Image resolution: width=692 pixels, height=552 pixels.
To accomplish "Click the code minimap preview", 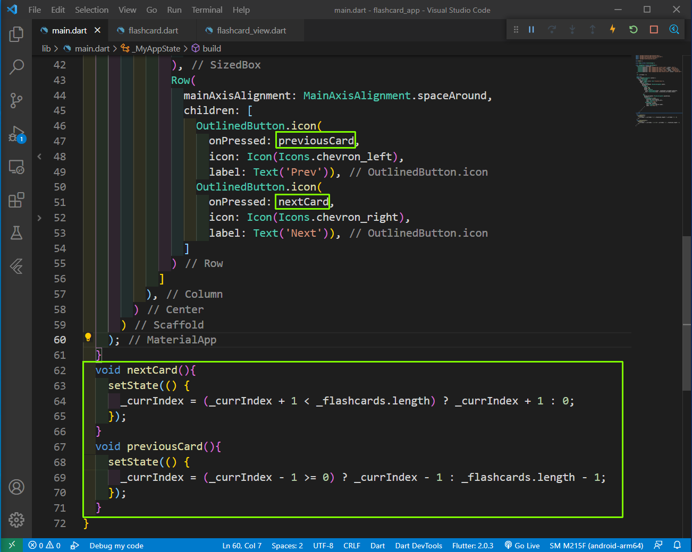I will click(x=657, y=90).
